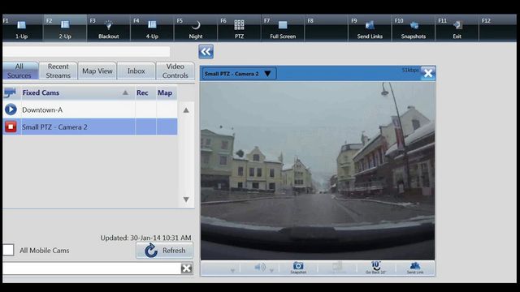Click the Refresh button
Screen dimensions: 520x292
click(x=164, y=251)
